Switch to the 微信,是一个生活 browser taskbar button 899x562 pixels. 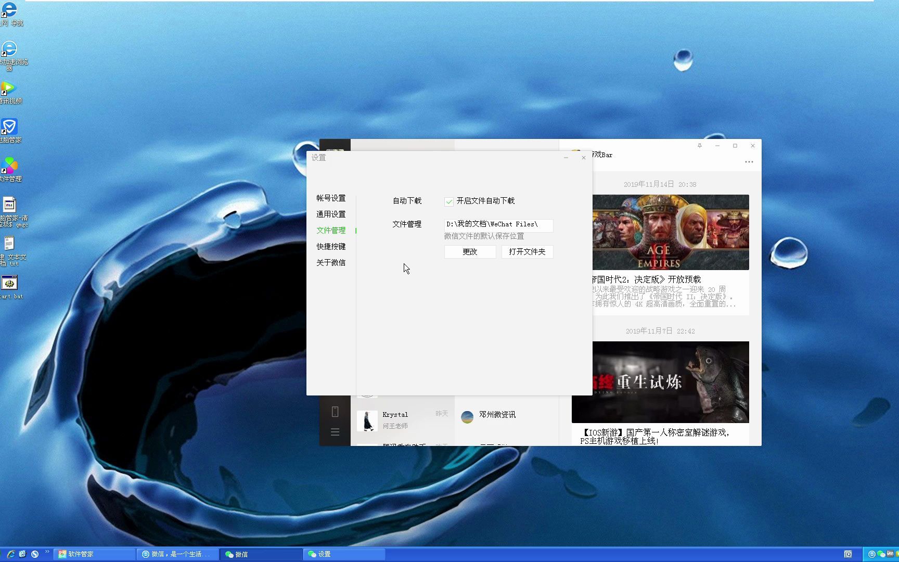177,554
